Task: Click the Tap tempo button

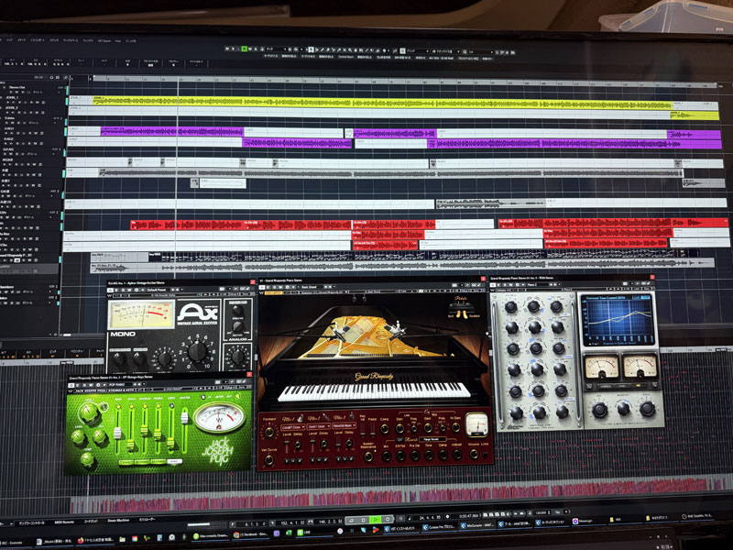Action: click(558, 512)
